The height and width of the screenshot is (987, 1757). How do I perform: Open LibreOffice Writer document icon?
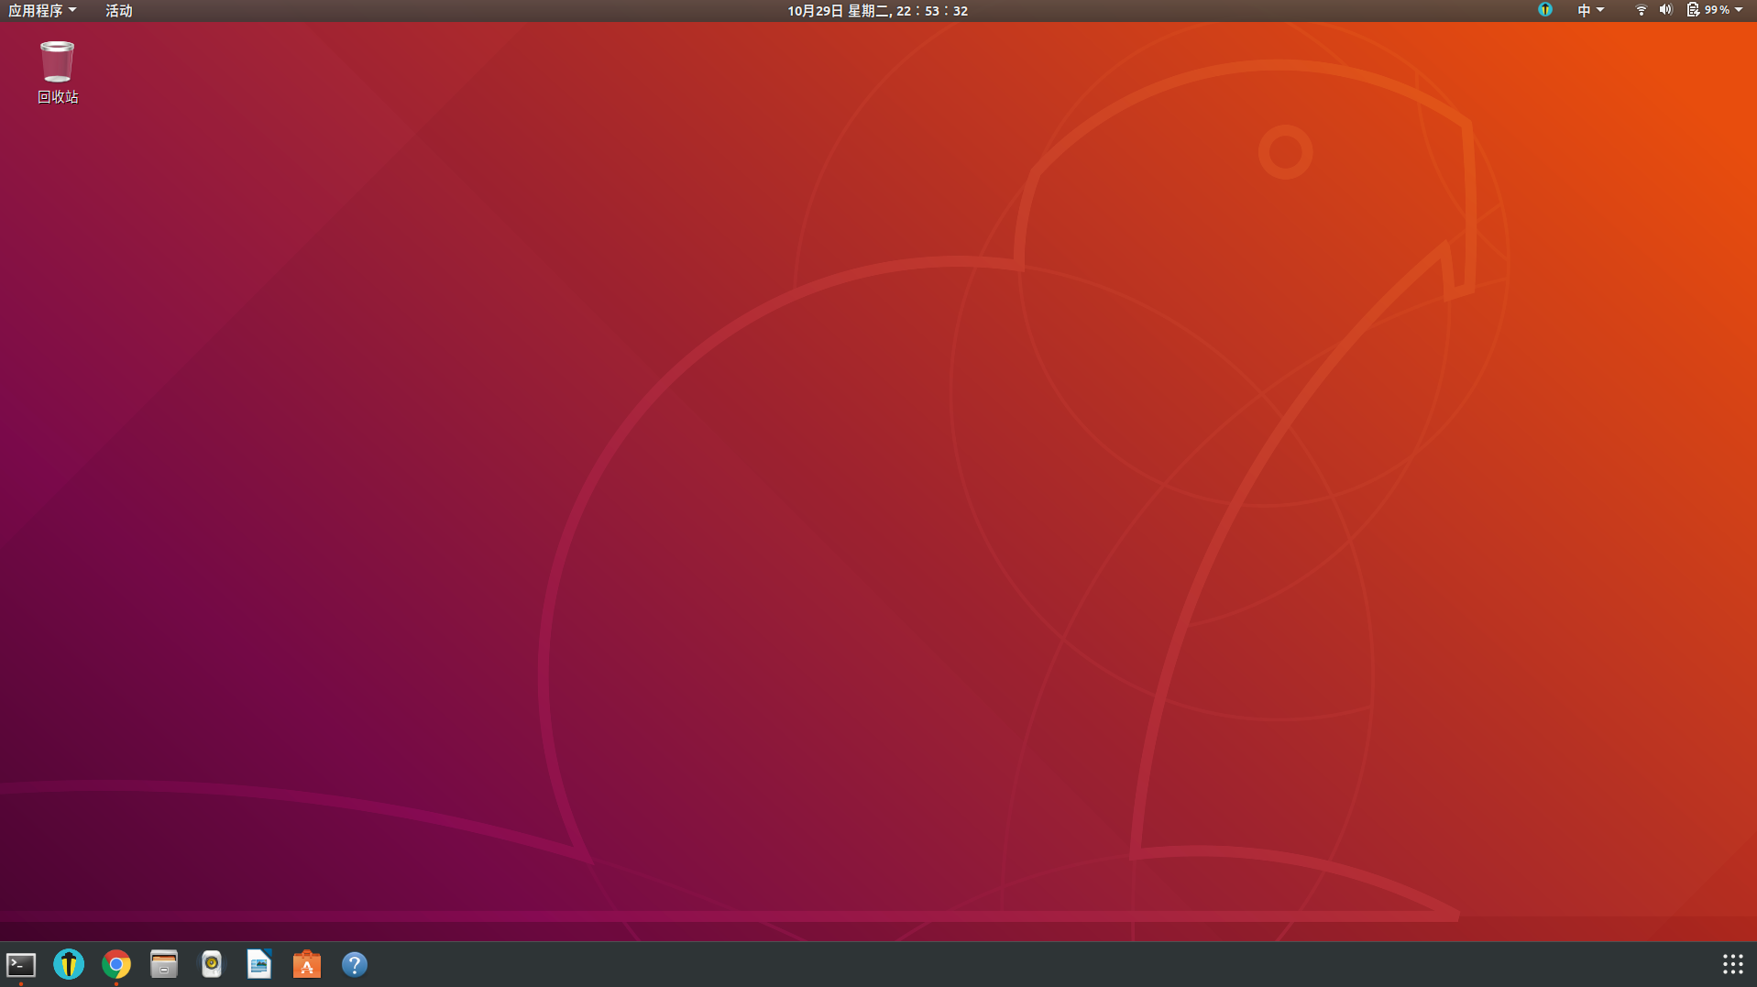(x=259, y=964)
